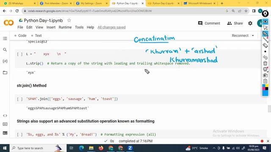Open the annotation color palette swatch

tap(265, 90)
